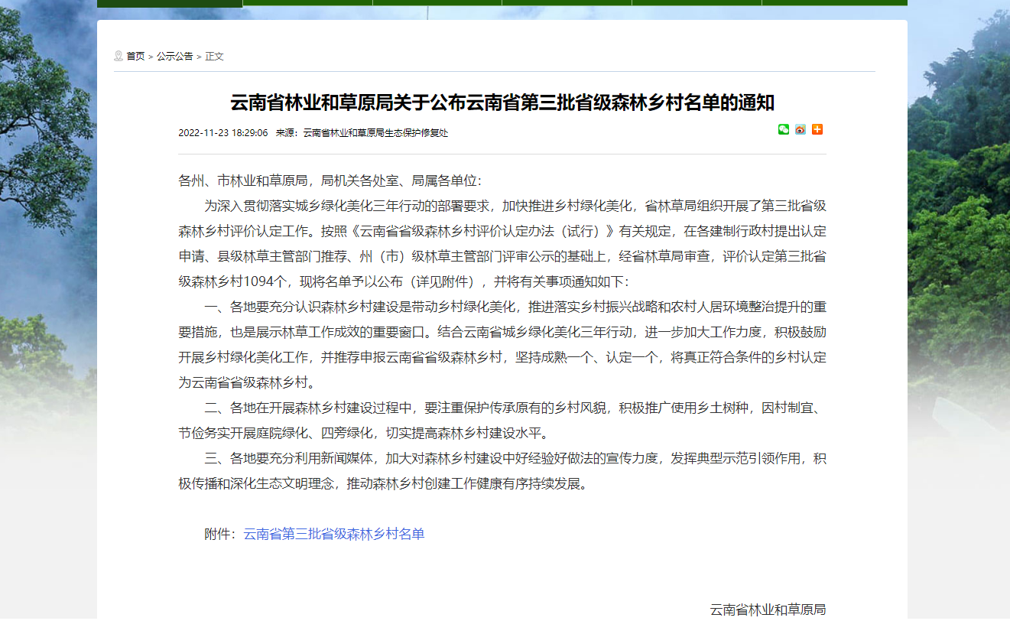Go to 首页 breadcrumb link
1010x621 pixels.
(x=135, y=56)
